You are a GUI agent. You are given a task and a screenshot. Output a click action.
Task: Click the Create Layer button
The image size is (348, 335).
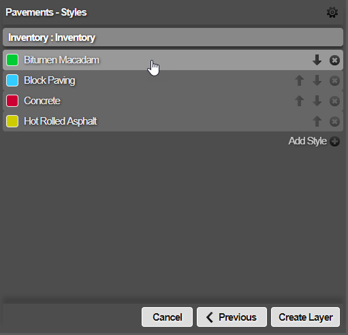point(306,317)
